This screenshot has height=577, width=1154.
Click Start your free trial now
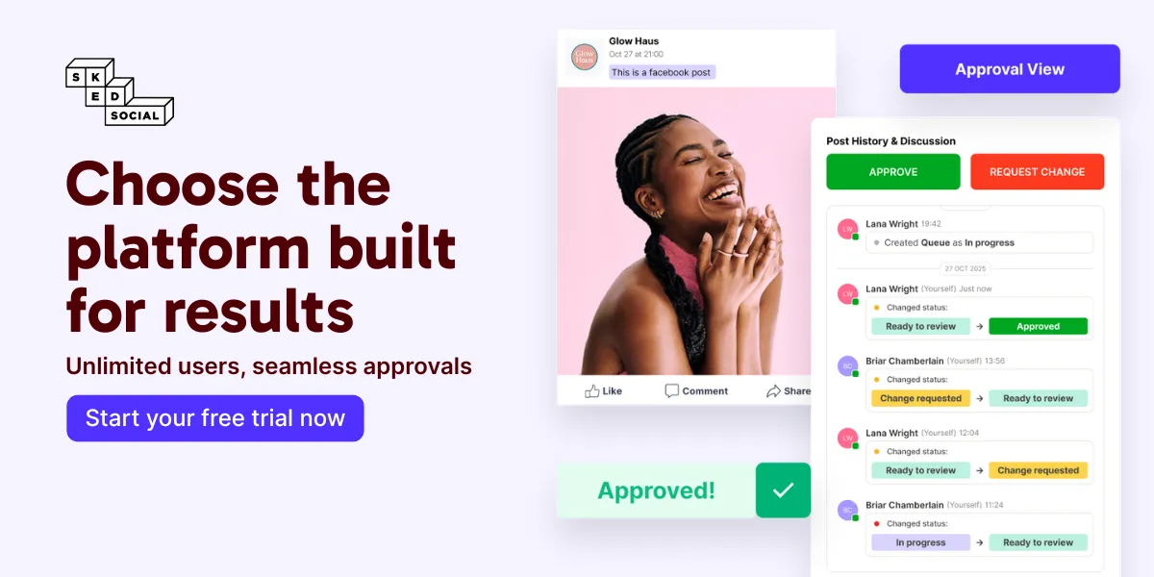(x=215, y=418)
